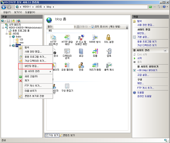The height and width of the screenshot is (143, 170).
Task: Choose FTP 게시 추가... in context menu
Action: pyautogui.click(x=35, y=86)
